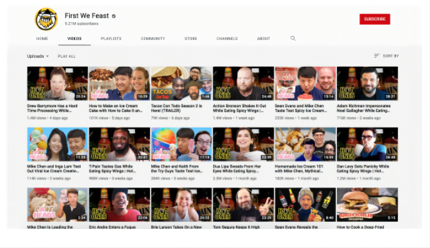
Task: Click the First We Feast channel avatar
Action: (x=46, y=19)
